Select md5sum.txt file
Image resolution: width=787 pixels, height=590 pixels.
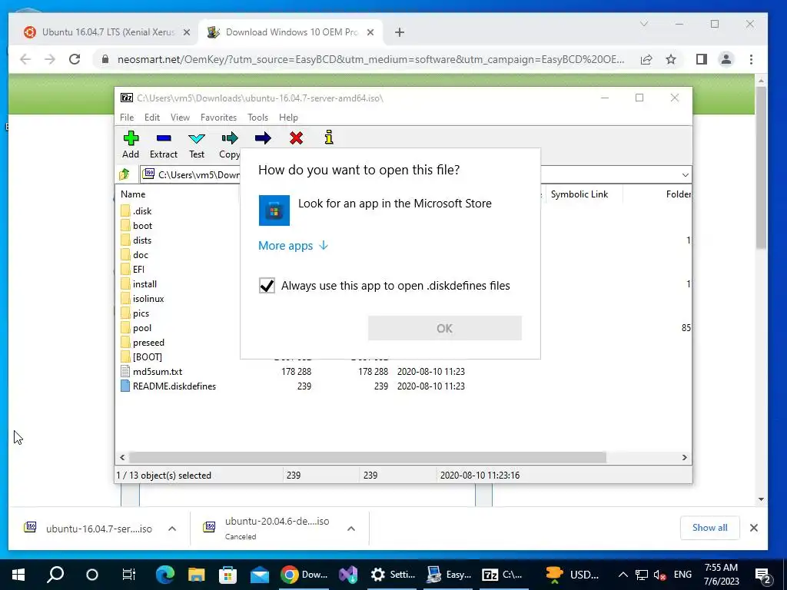[x=151, y=372]
